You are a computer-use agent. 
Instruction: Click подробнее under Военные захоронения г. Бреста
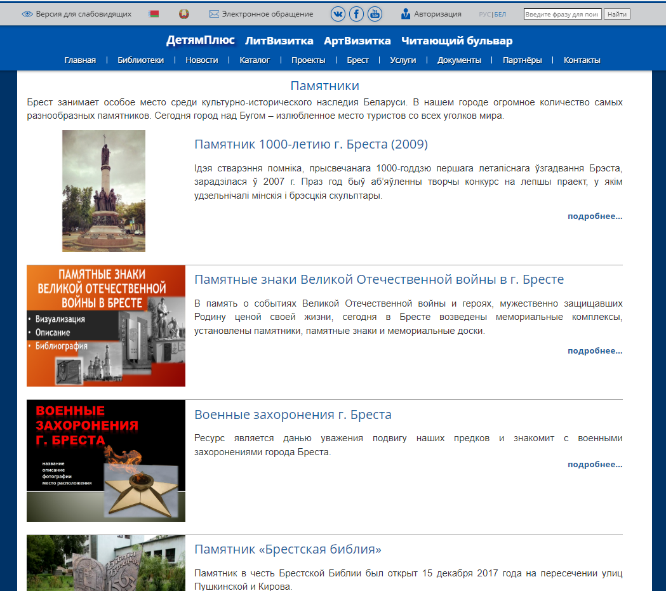point(595,465)
